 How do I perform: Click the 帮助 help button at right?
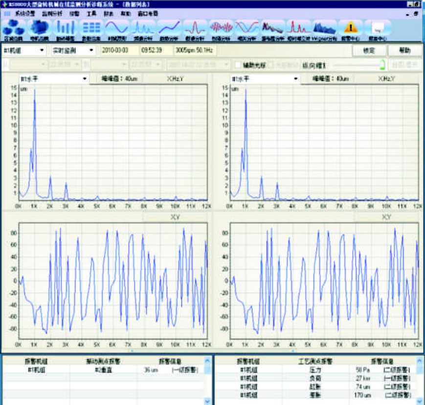405,50
